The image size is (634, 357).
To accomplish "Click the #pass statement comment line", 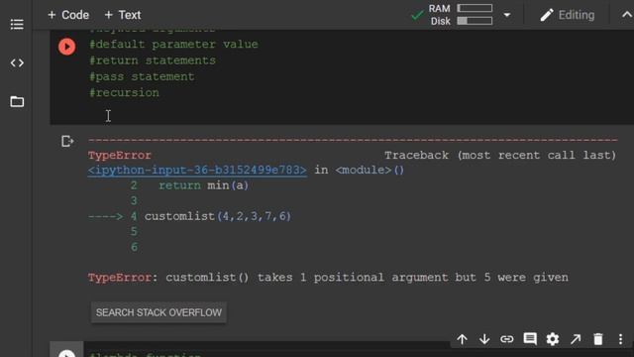I will [142, 76].
